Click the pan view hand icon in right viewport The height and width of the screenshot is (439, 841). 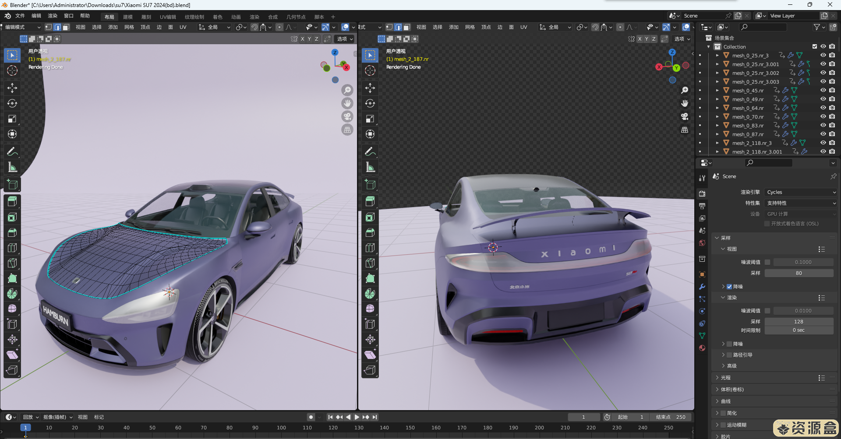pos(685,103)
